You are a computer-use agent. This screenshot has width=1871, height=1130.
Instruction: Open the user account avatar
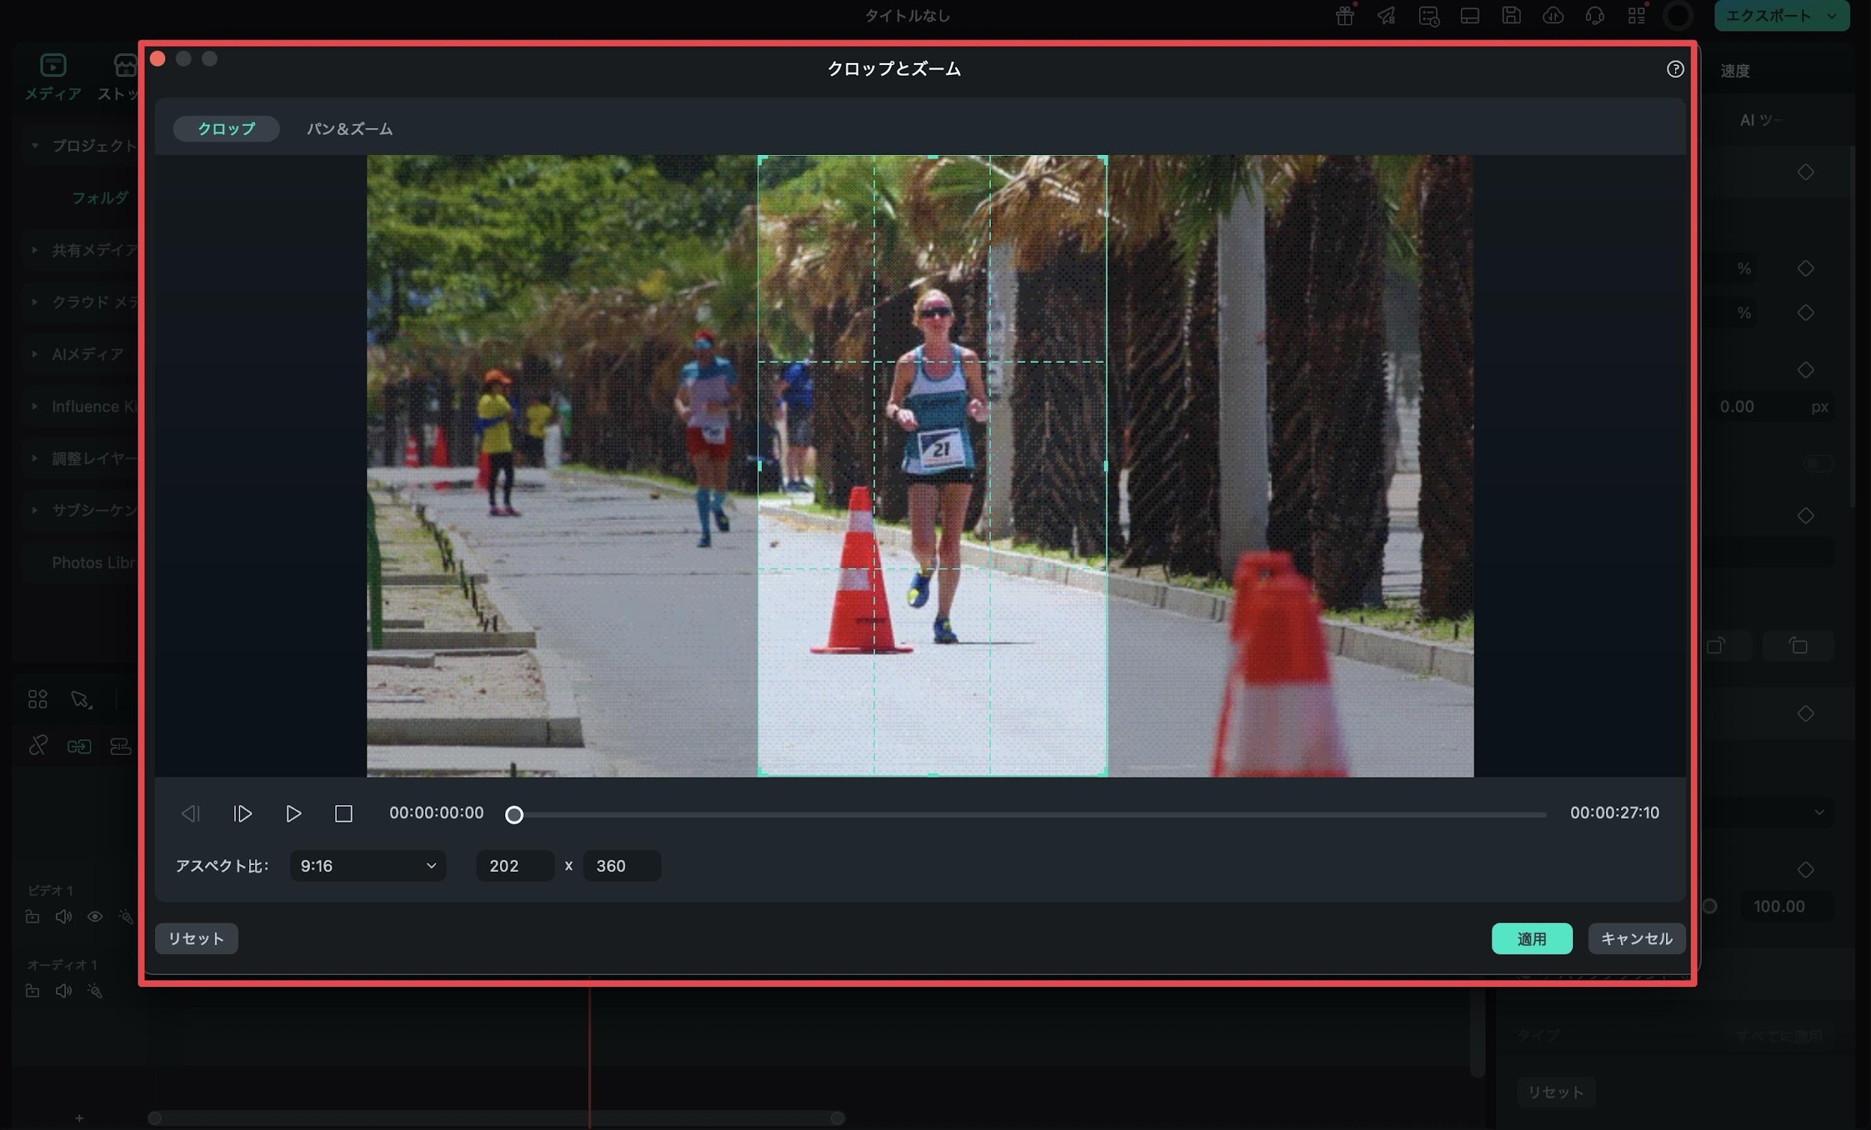pyautogui.click(x=1678, y=15)
